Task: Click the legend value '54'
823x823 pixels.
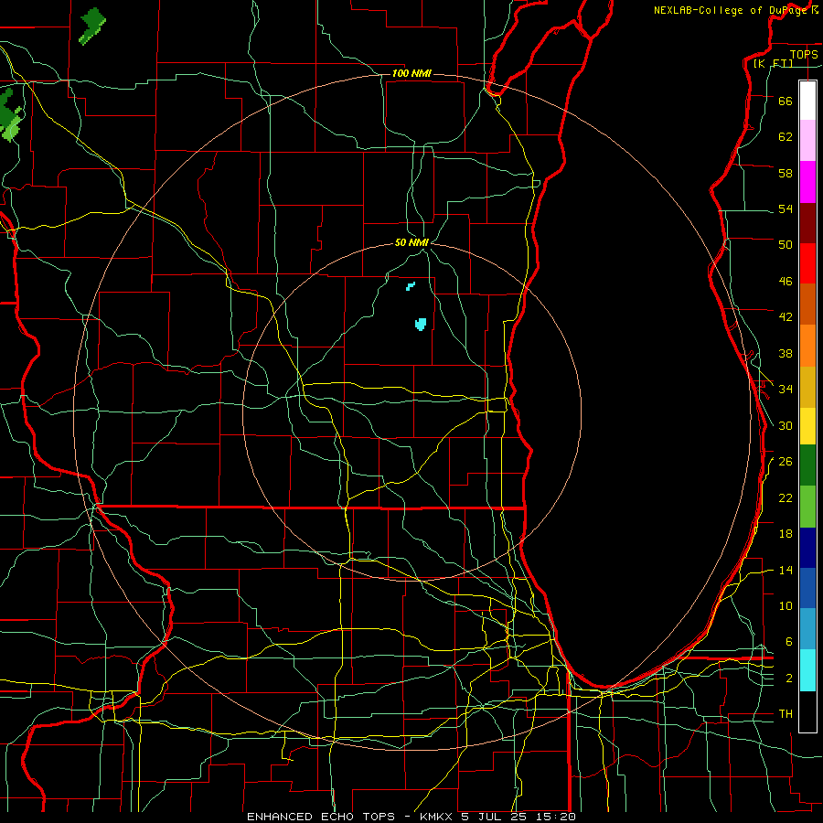Action: click(x=786, y=208)
